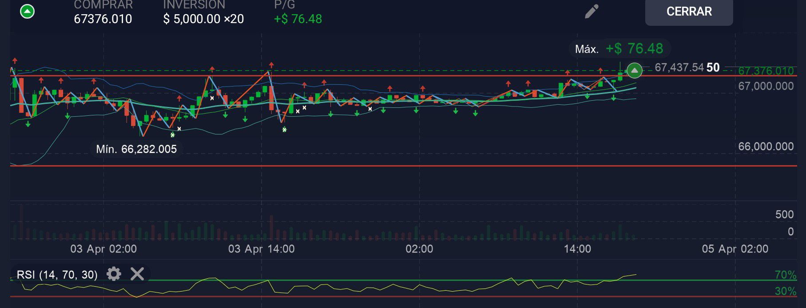Click the INVERSIÓN $ 5,000.00 ×20 value
The width and height of the screenshot is (806, 308).
[x=203, y=19]
